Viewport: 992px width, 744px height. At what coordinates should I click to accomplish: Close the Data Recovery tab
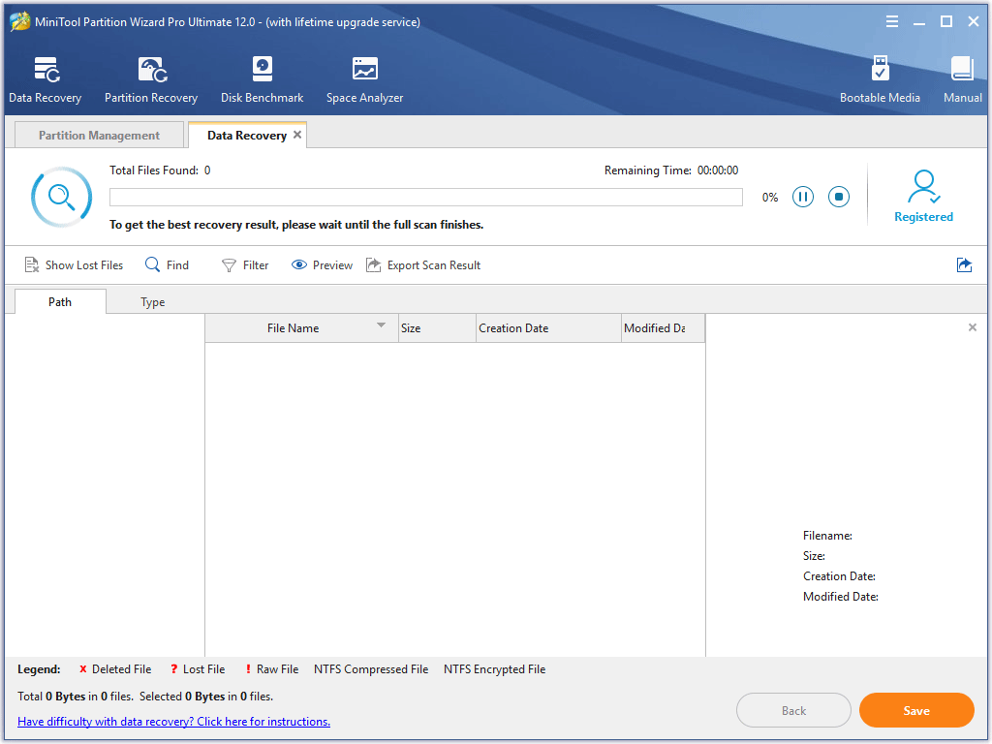click(x=297, y=135)
